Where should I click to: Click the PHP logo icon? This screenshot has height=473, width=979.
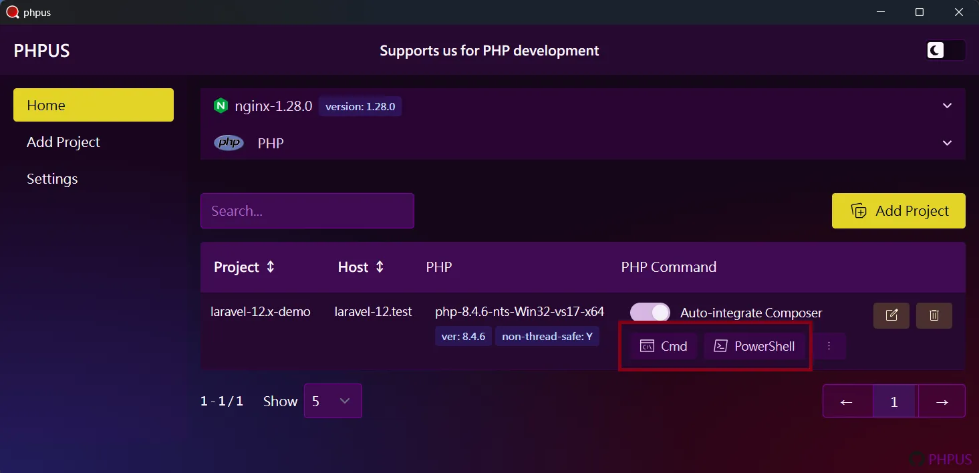pos(229,142)
